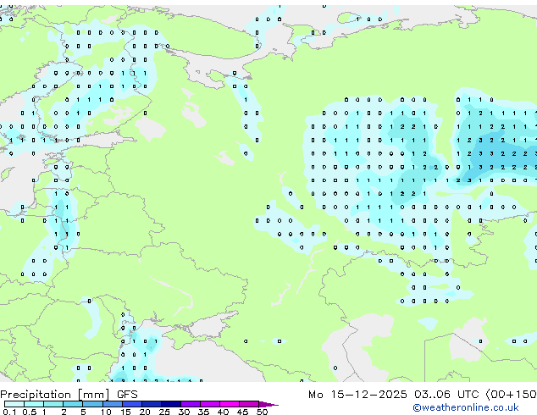Click the 1 to 2 mm legend swatch

[53, 404]
